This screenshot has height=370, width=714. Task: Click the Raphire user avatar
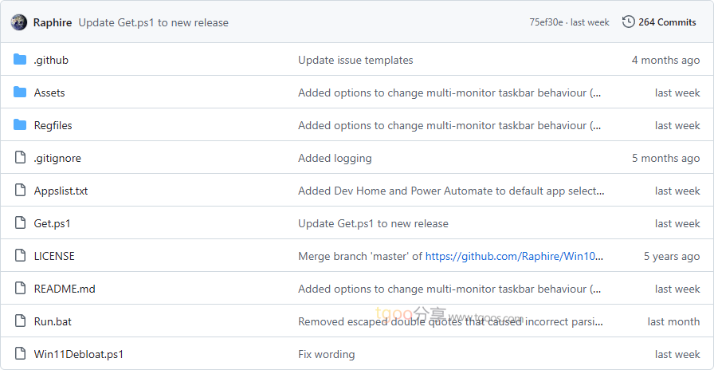(19, 22)
